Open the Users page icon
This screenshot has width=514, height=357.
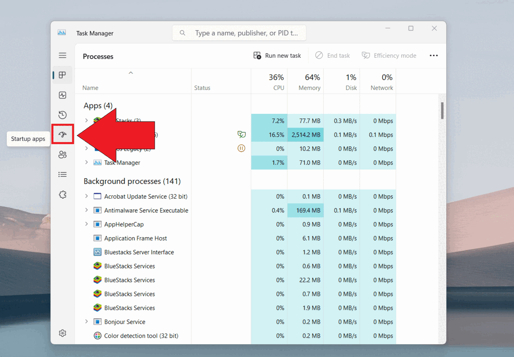[x=63, y=155]
